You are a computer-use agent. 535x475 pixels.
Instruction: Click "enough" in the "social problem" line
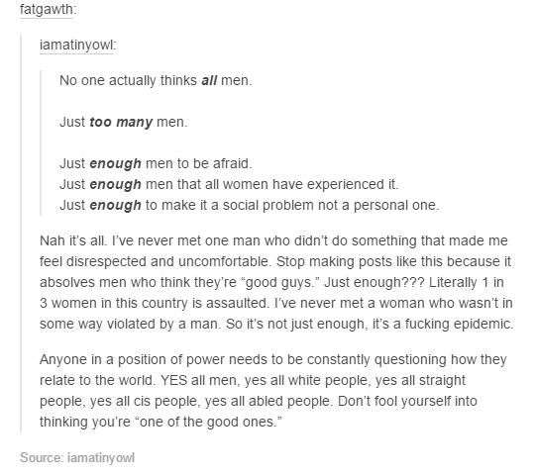115,206
